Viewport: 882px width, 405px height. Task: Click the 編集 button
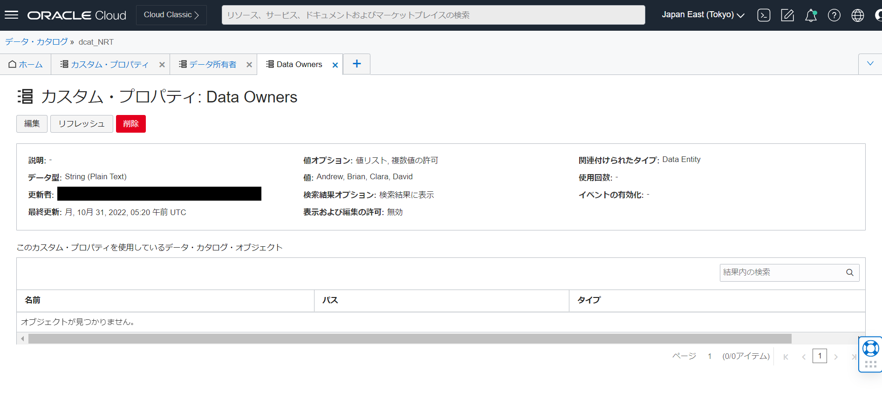coord(32,124)
